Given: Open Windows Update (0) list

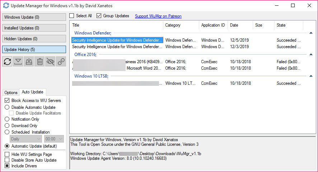Looking at the screenshot, I should coord(34,17).
